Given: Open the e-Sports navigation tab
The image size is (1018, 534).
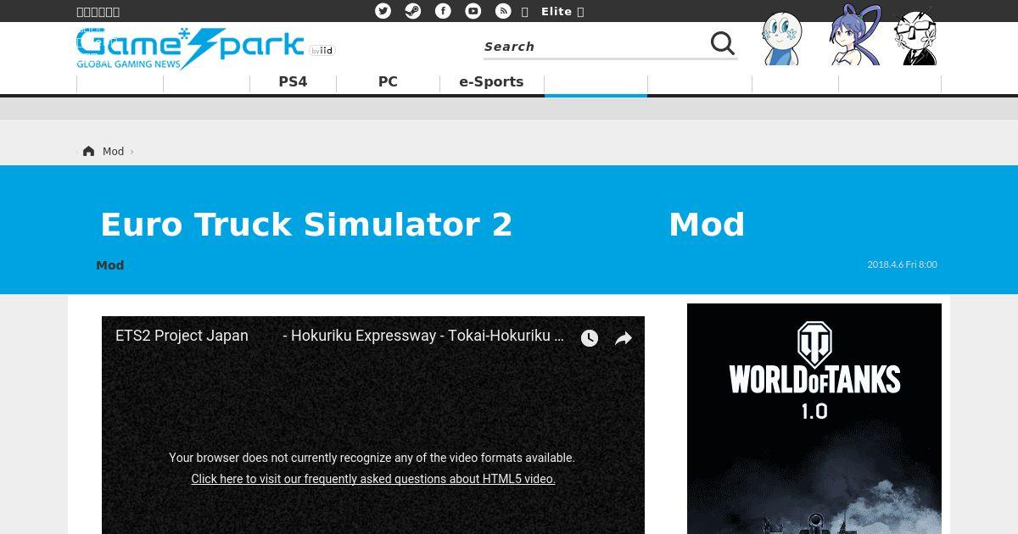Looking at the screenshot, I should click(491, 82).
